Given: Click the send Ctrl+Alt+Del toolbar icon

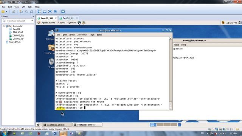Looking at the screenshot, I should pos(14,12).
